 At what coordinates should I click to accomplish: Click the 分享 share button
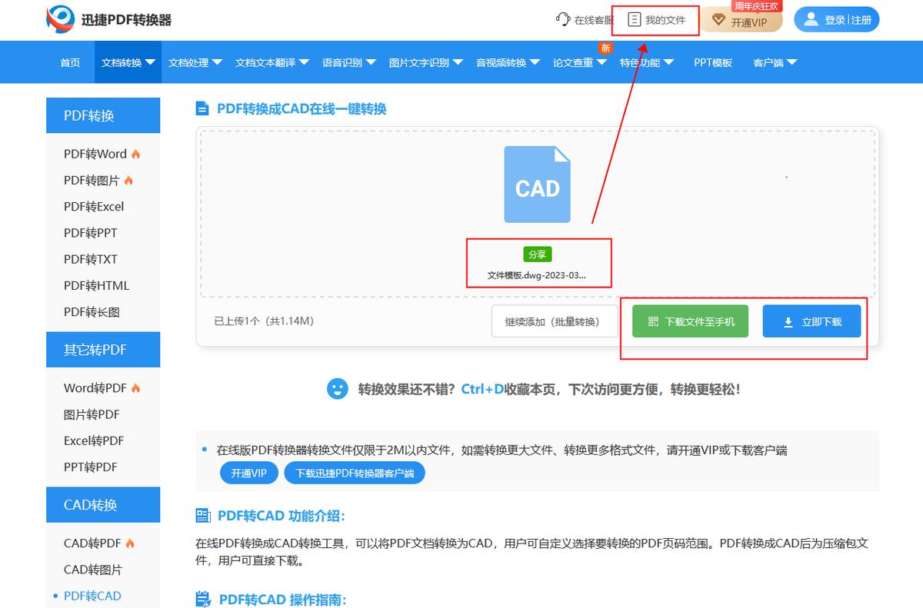coord(538,254)
